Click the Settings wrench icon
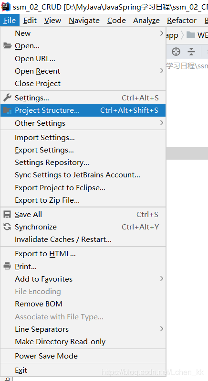 (7, 98)
